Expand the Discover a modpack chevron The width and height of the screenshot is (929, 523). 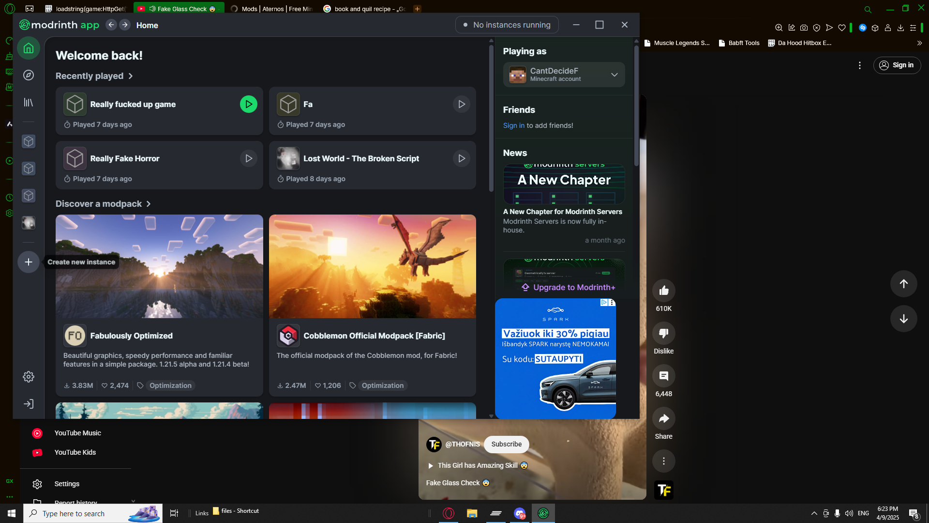pos(149,204)
